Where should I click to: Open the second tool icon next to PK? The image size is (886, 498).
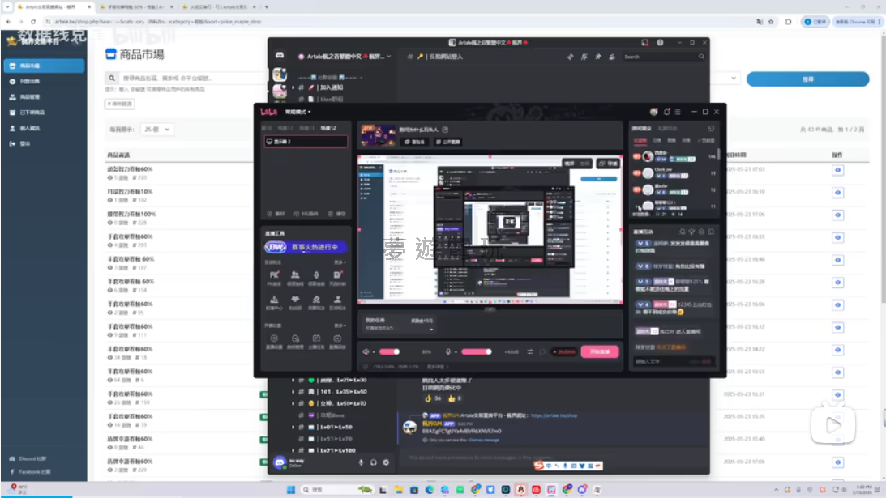click(x=295, y=275)
